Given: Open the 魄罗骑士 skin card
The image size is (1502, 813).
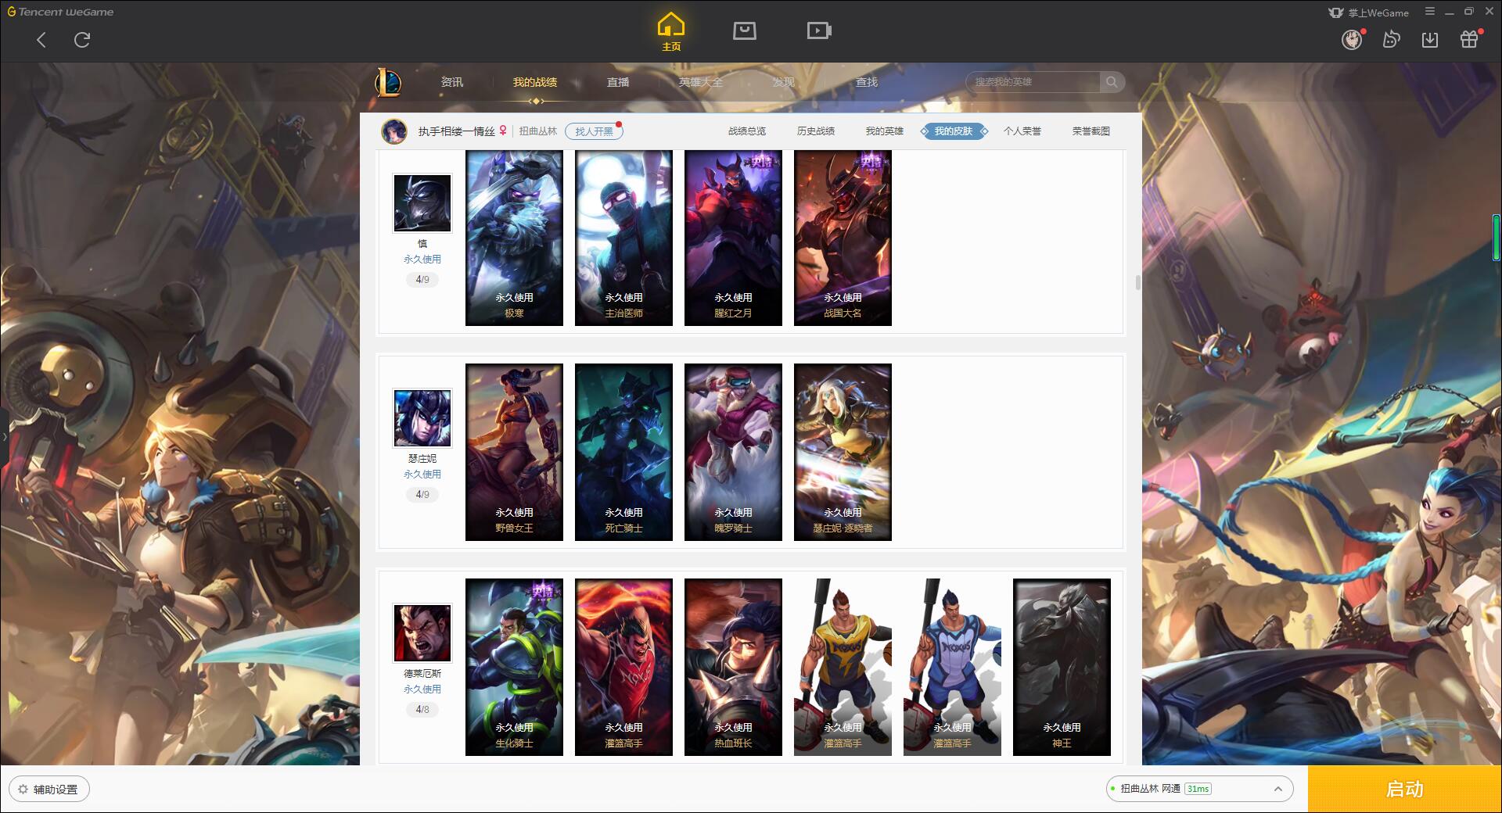Looking at the screenshot, I should pos(733,452).
